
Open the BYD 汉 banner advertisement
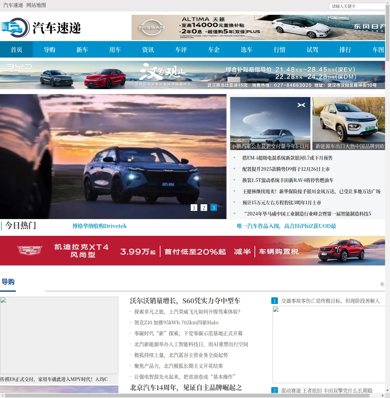192,75
